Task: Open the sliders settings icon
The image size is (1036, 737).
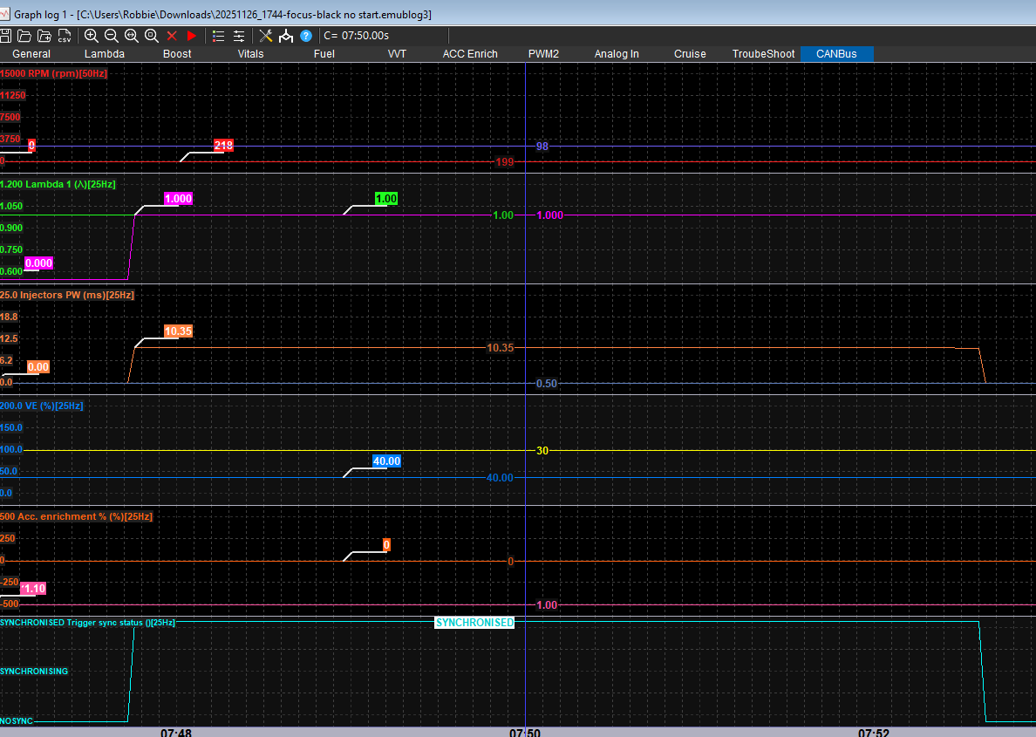Action: [x=238, y=36]
